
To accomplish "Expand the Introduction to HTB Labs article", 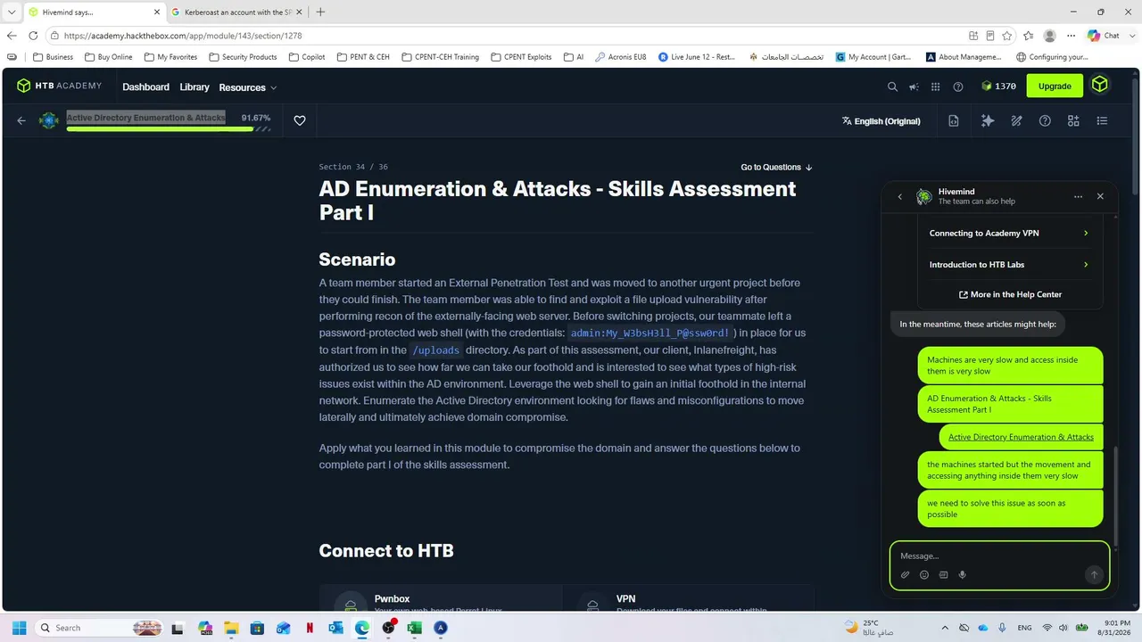I will point(1009,265).
